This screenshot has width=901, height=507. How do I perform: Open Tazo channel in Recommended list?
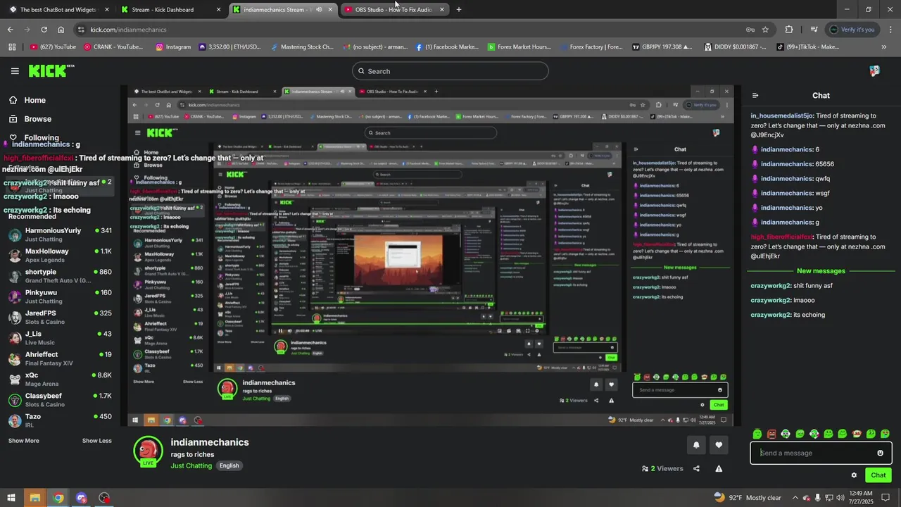point(60,420)
